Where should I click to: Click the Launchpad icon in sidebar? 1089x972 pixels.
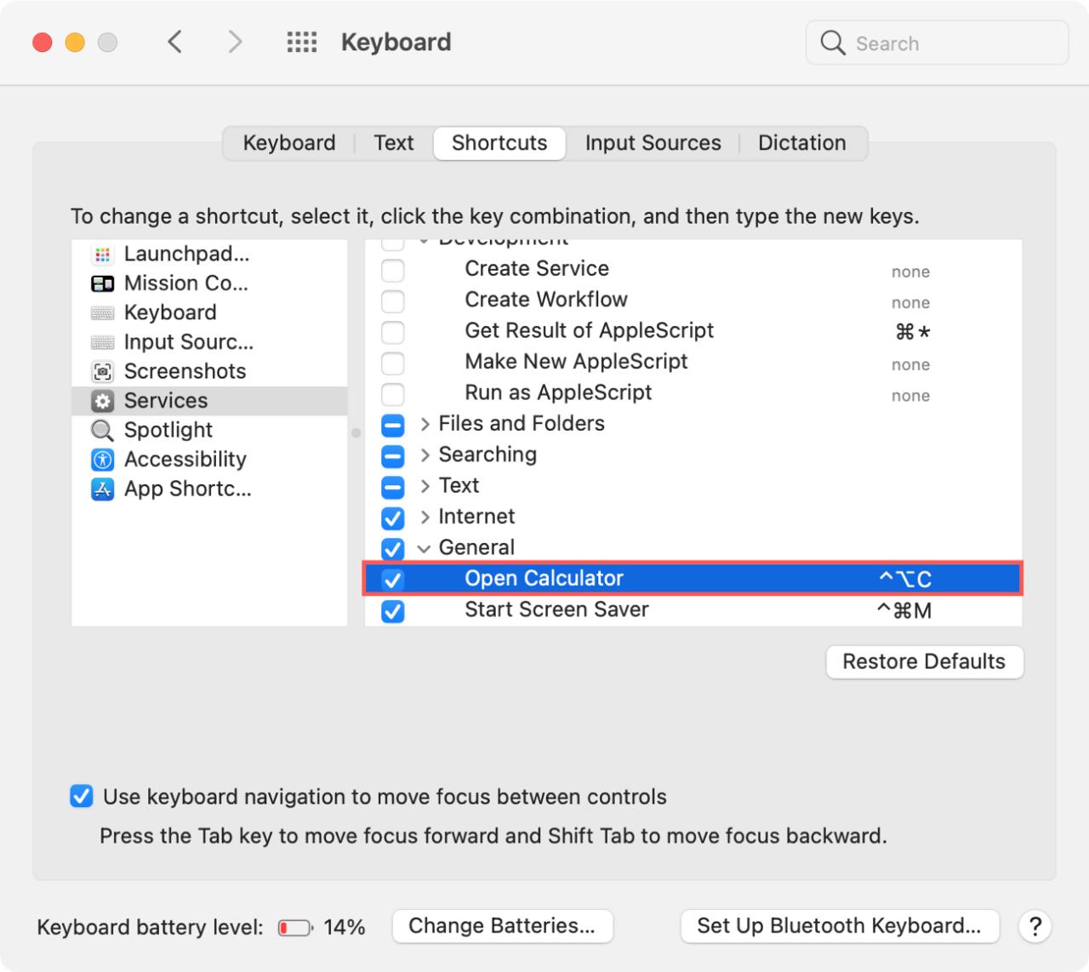(x=102, y=254)
